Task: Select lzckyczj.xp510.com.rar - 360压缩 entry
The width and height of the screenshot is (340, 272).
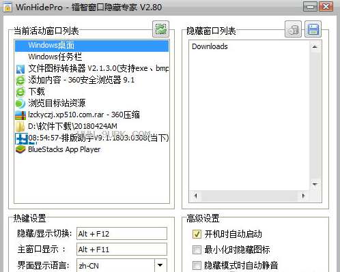Action: 92,115
